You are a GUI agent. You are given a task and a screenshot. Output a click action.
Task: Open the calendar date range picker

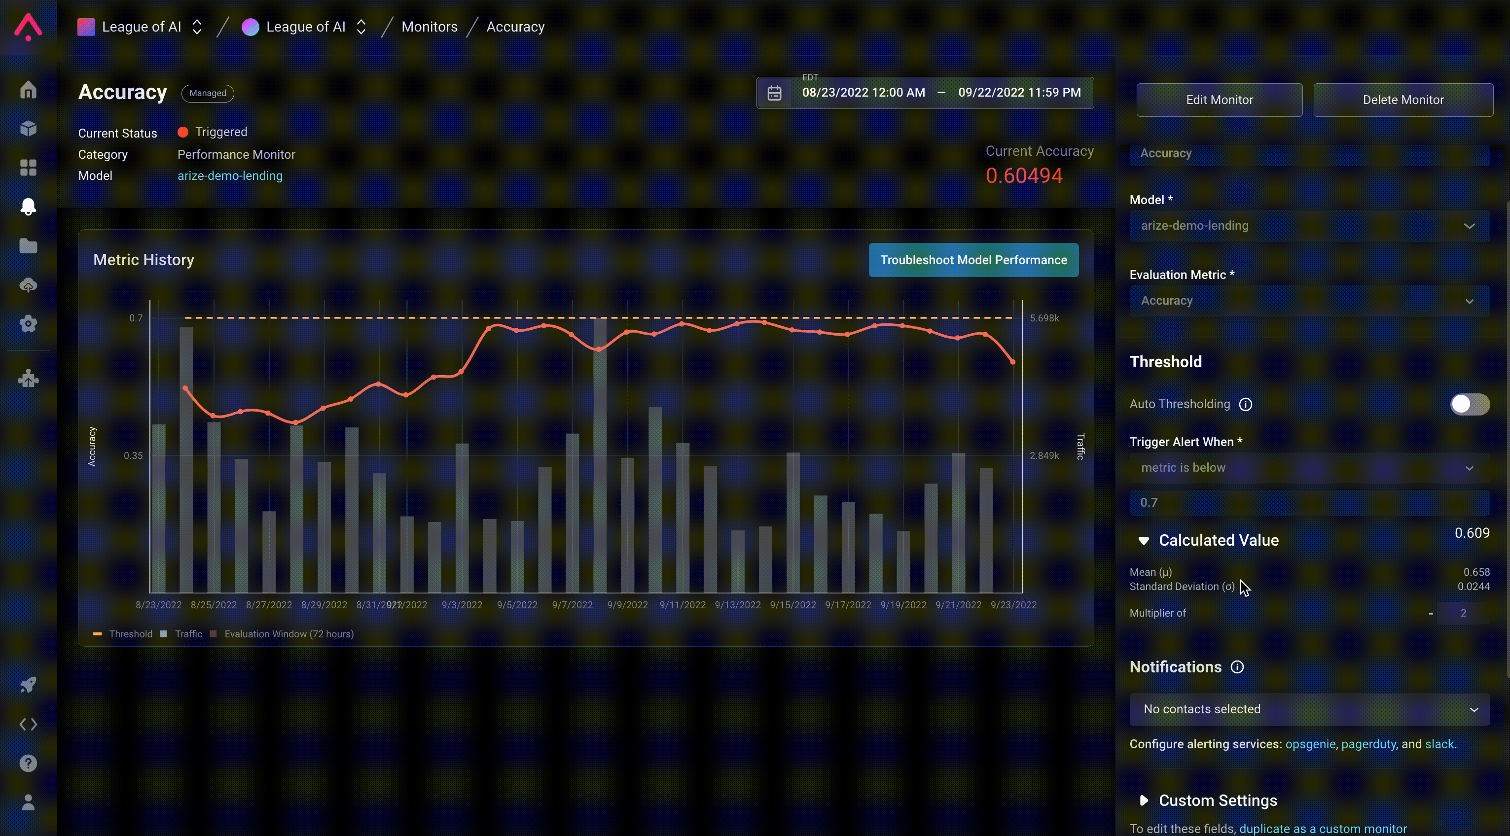tap(774, 93)
